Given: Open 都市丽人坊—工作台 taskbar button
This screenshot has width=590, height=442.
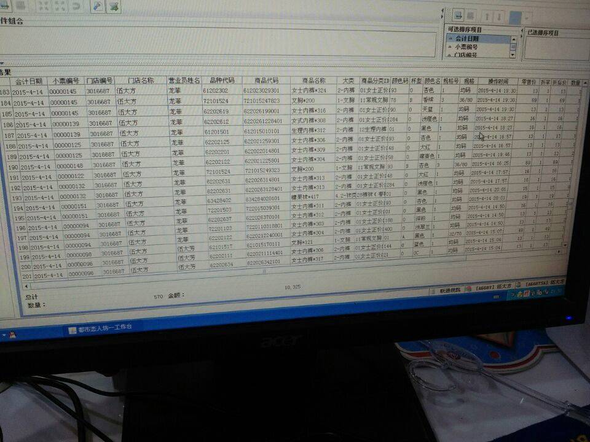Looking at the screenshot, I should point(104,328).
